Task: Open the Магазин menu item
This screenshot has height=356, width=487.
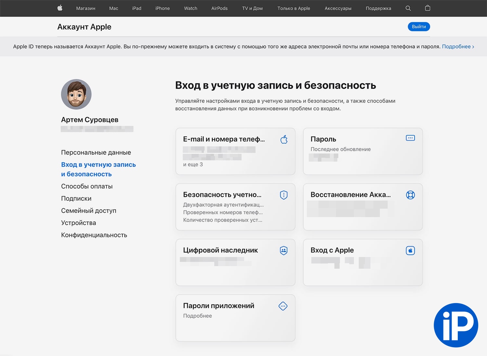Action: click(x=86, y=8)
